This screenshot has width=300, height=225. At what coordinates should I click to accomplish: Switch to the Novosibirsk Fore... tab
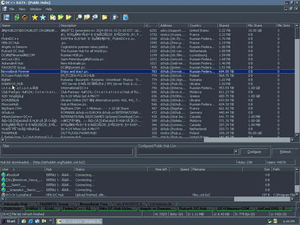(x=95, y=204)
